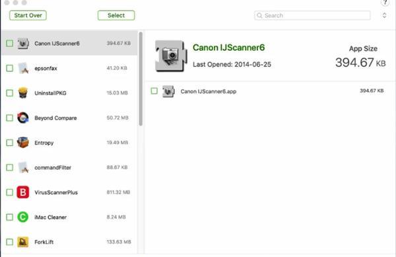Click the 133.63 MB size value
This screenshot has width=396, height=257.
click(x=119, y=242)
